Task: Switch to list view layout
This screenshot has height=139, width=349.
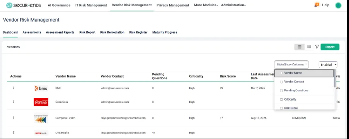Action: (x=300, y=47)
